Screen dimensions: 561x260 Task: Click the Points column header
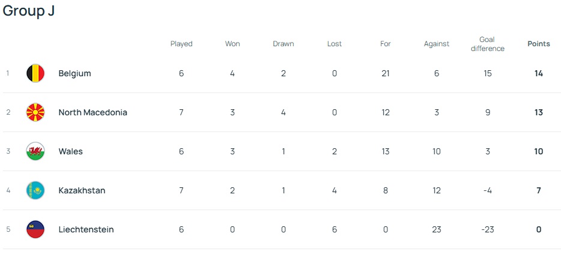pos(538,44)
